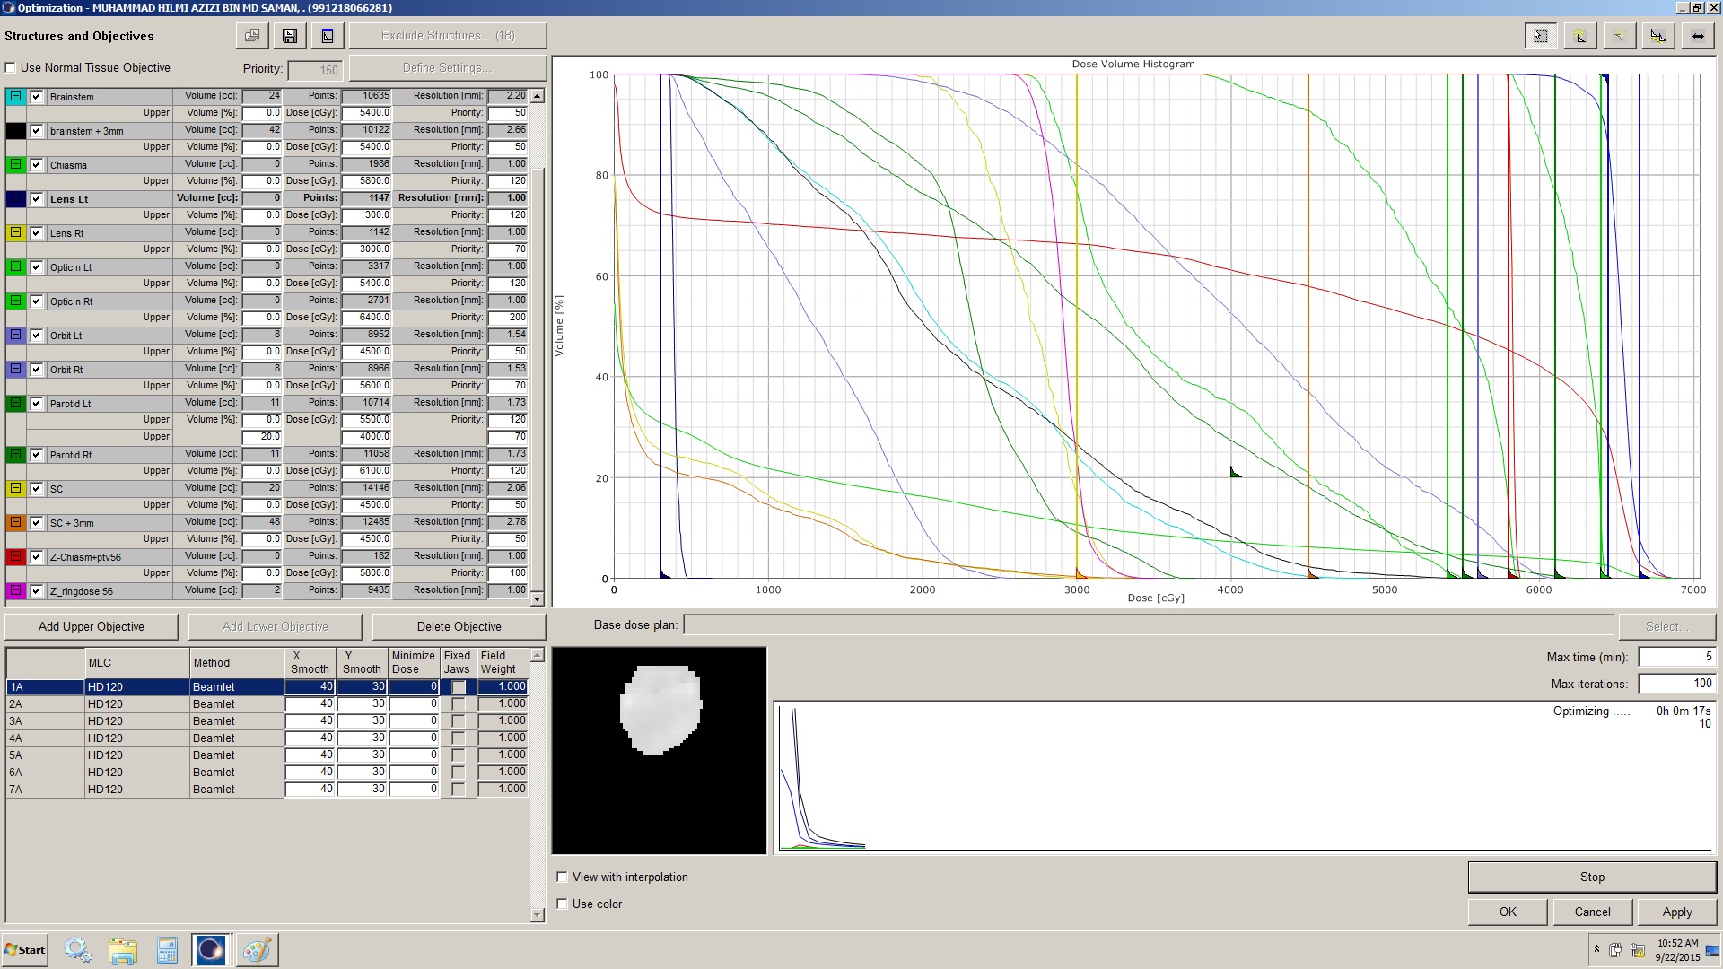This screenshot has height=969, width=1723.
Task: Uncheck the Lens Lt checkbox
Action: point(37,199)
